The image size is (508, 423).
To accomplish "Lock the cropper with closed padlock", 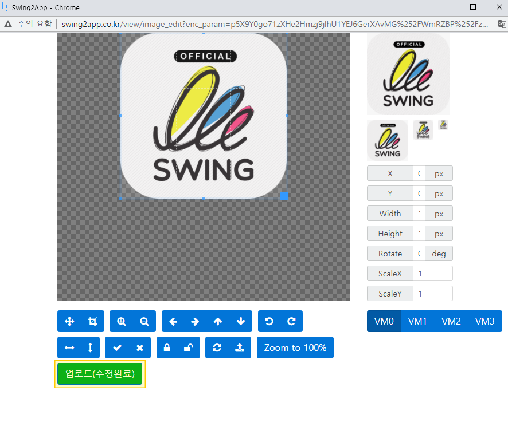I will [167, 347].
